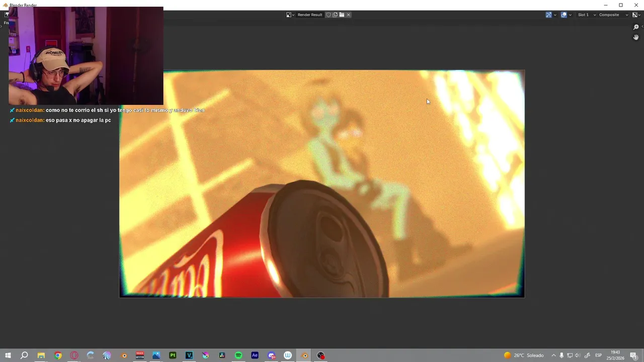Click the microphone tray icon
This screenshot has height=362, width=644.
(561, 355)
